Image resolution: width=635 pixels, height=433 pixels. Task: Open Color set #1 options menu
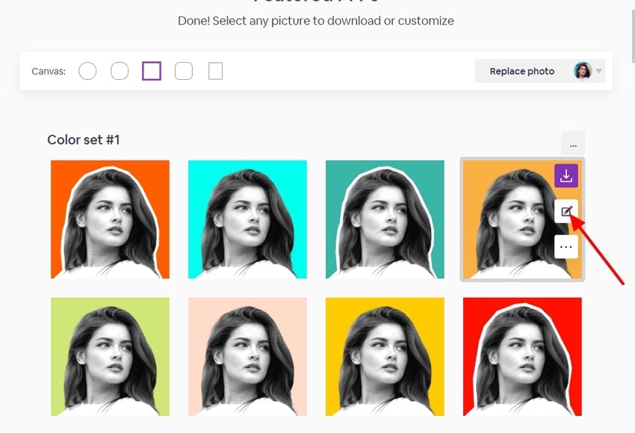pyautogui.click(x=573, y=143)
